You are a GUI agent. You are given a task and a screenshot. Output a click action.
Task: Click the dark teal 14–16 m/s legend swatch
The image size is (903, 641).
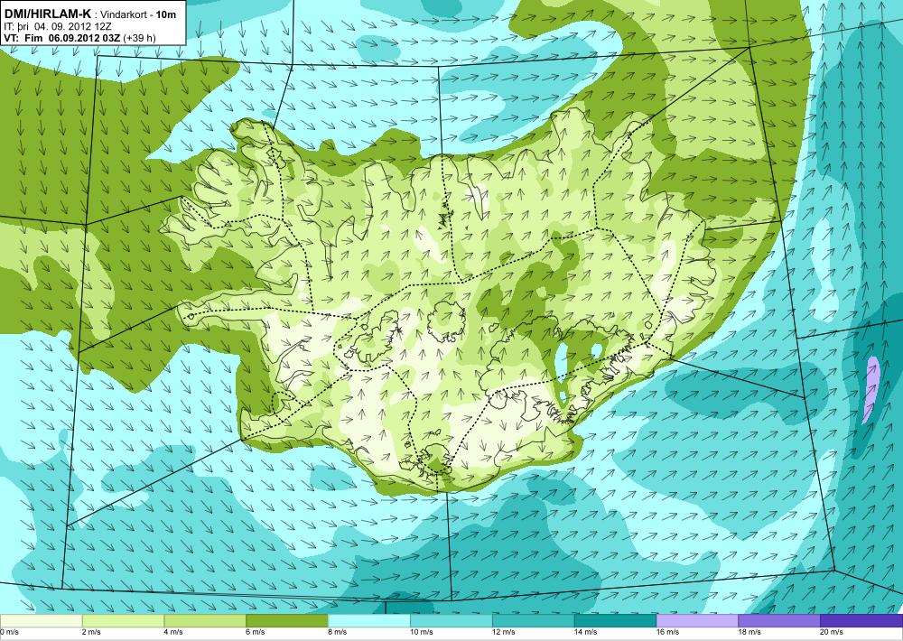(x=615, y=621)
